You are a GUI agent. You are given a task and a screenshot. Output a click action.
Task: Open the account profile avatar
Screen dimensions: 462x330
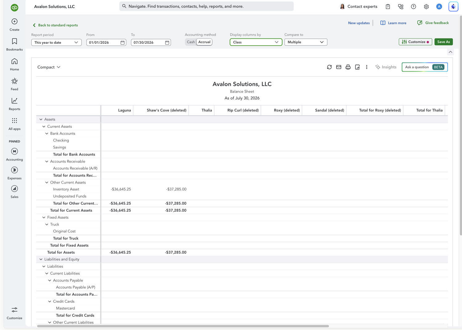[x=439, y=6]
